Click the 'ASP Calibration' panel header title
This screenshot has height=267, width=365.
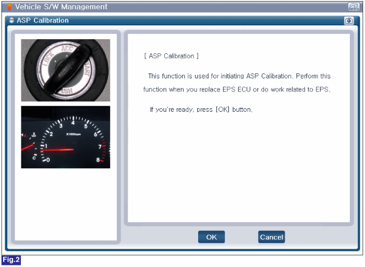point(43,20)
